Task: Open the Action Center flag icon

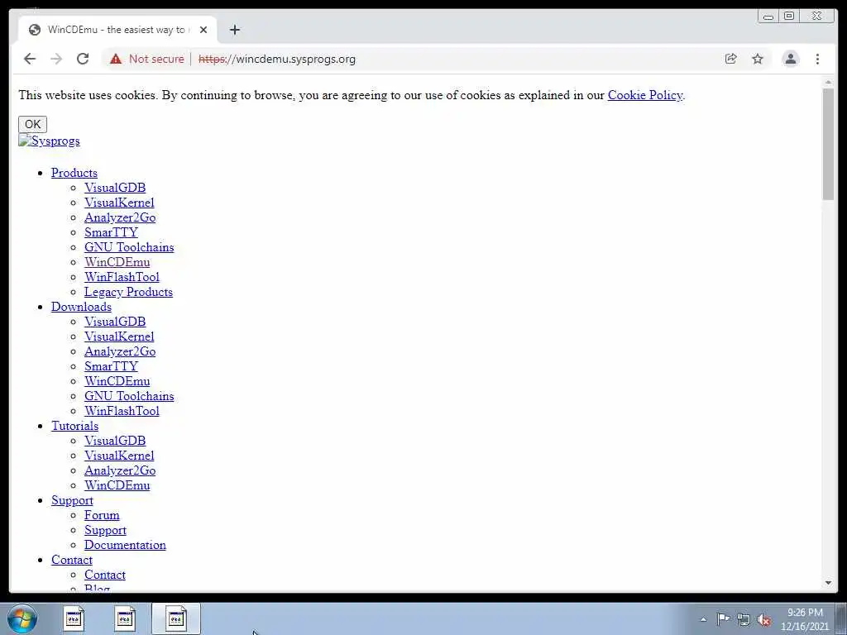Action: [x=723, y=618]
